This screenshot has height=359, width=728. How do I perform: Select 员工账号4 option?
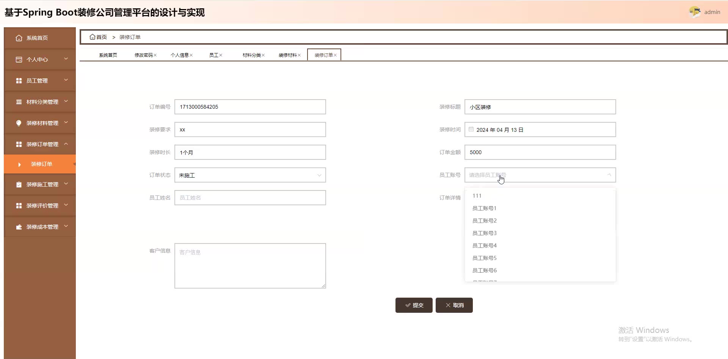pyautogui.click(x=540, y=246)
